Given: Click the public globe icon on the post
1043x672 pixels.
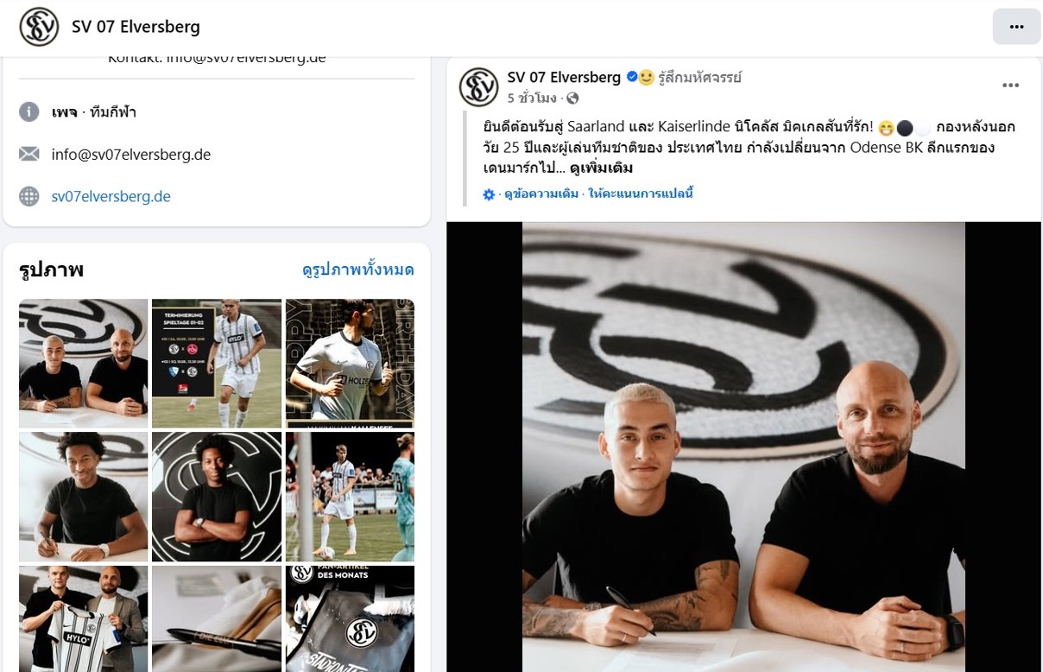Looking at the screenshot, I should [572, 98].
